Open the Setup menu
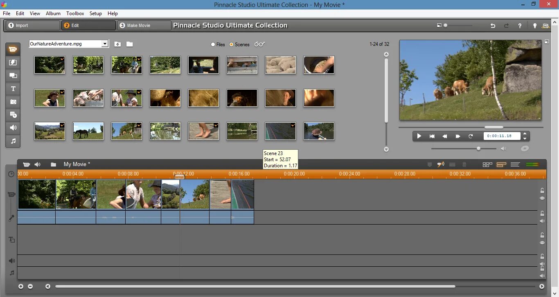This screenshot has width=559, height=297. [x=96, y=13]
